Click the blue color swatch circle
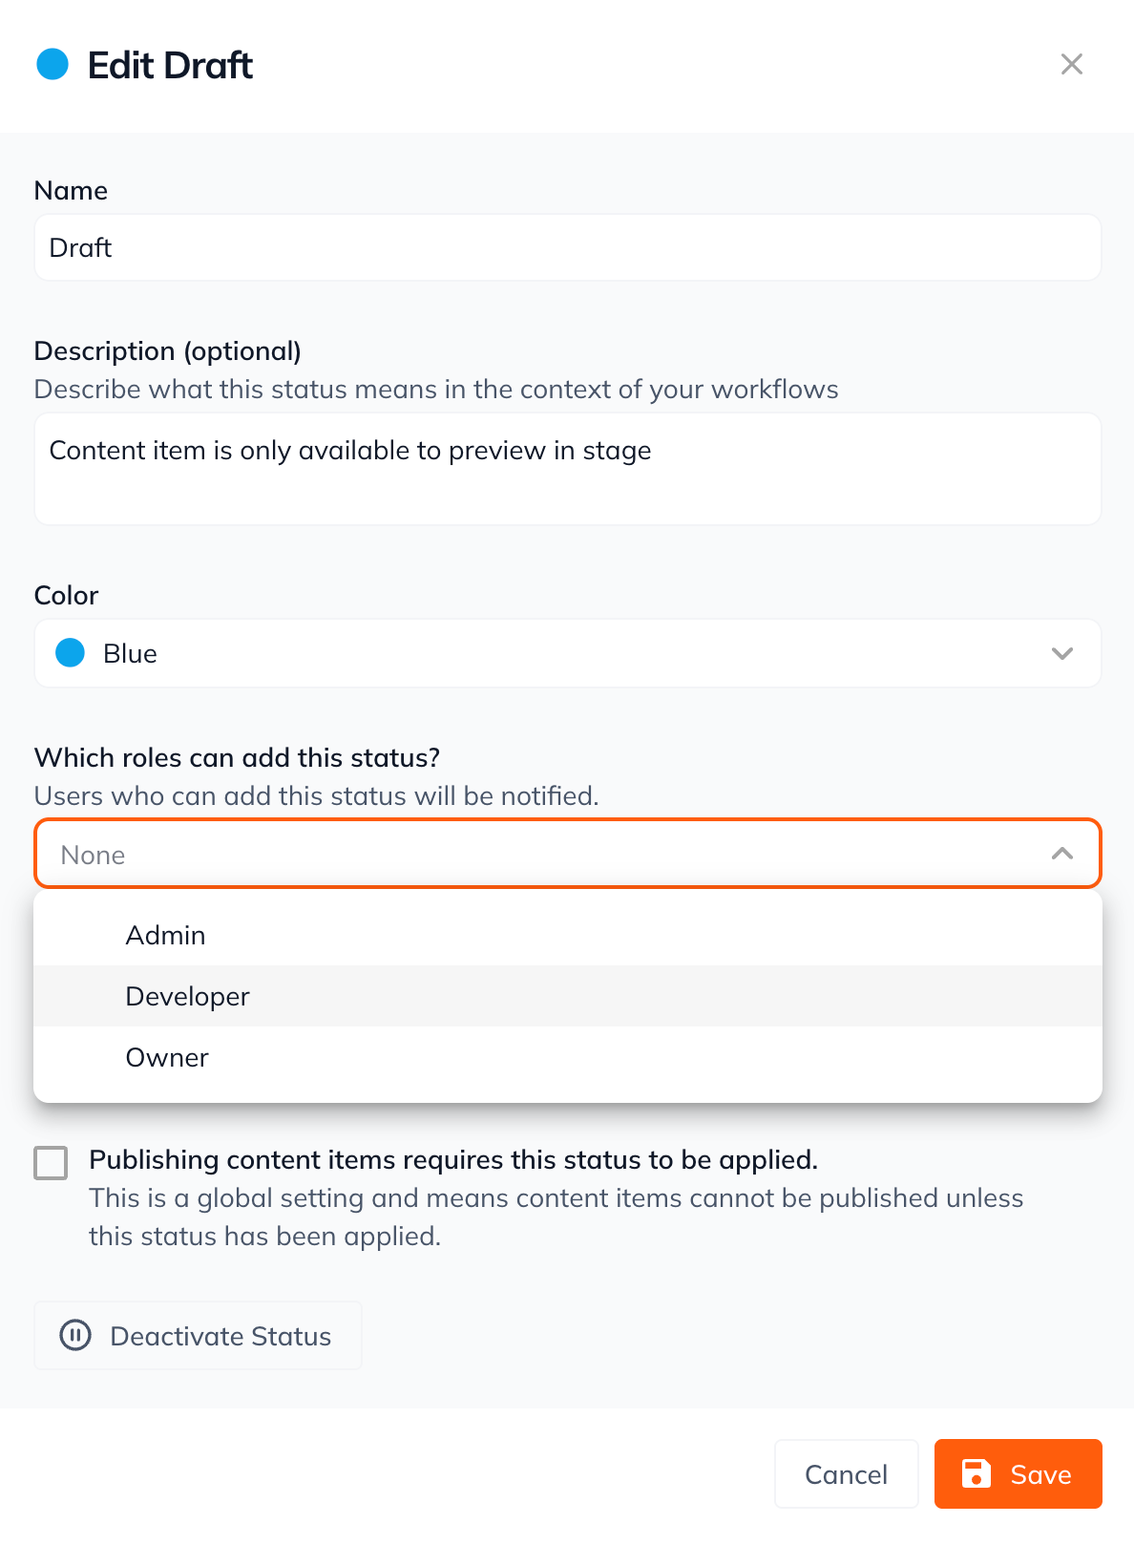 (71, 653)
